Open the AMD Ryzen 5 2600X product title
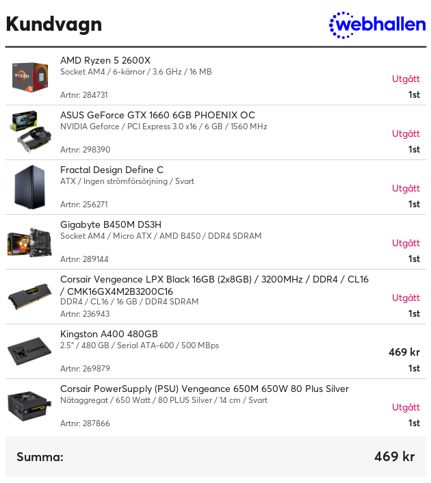Viewport: 431px width, 483px height. click(105, 60)
